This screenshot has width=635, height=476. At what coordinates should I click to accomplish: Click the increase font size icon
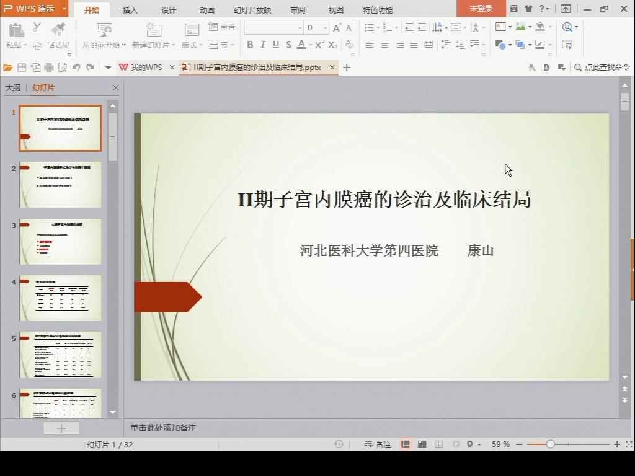coord(337,27)
